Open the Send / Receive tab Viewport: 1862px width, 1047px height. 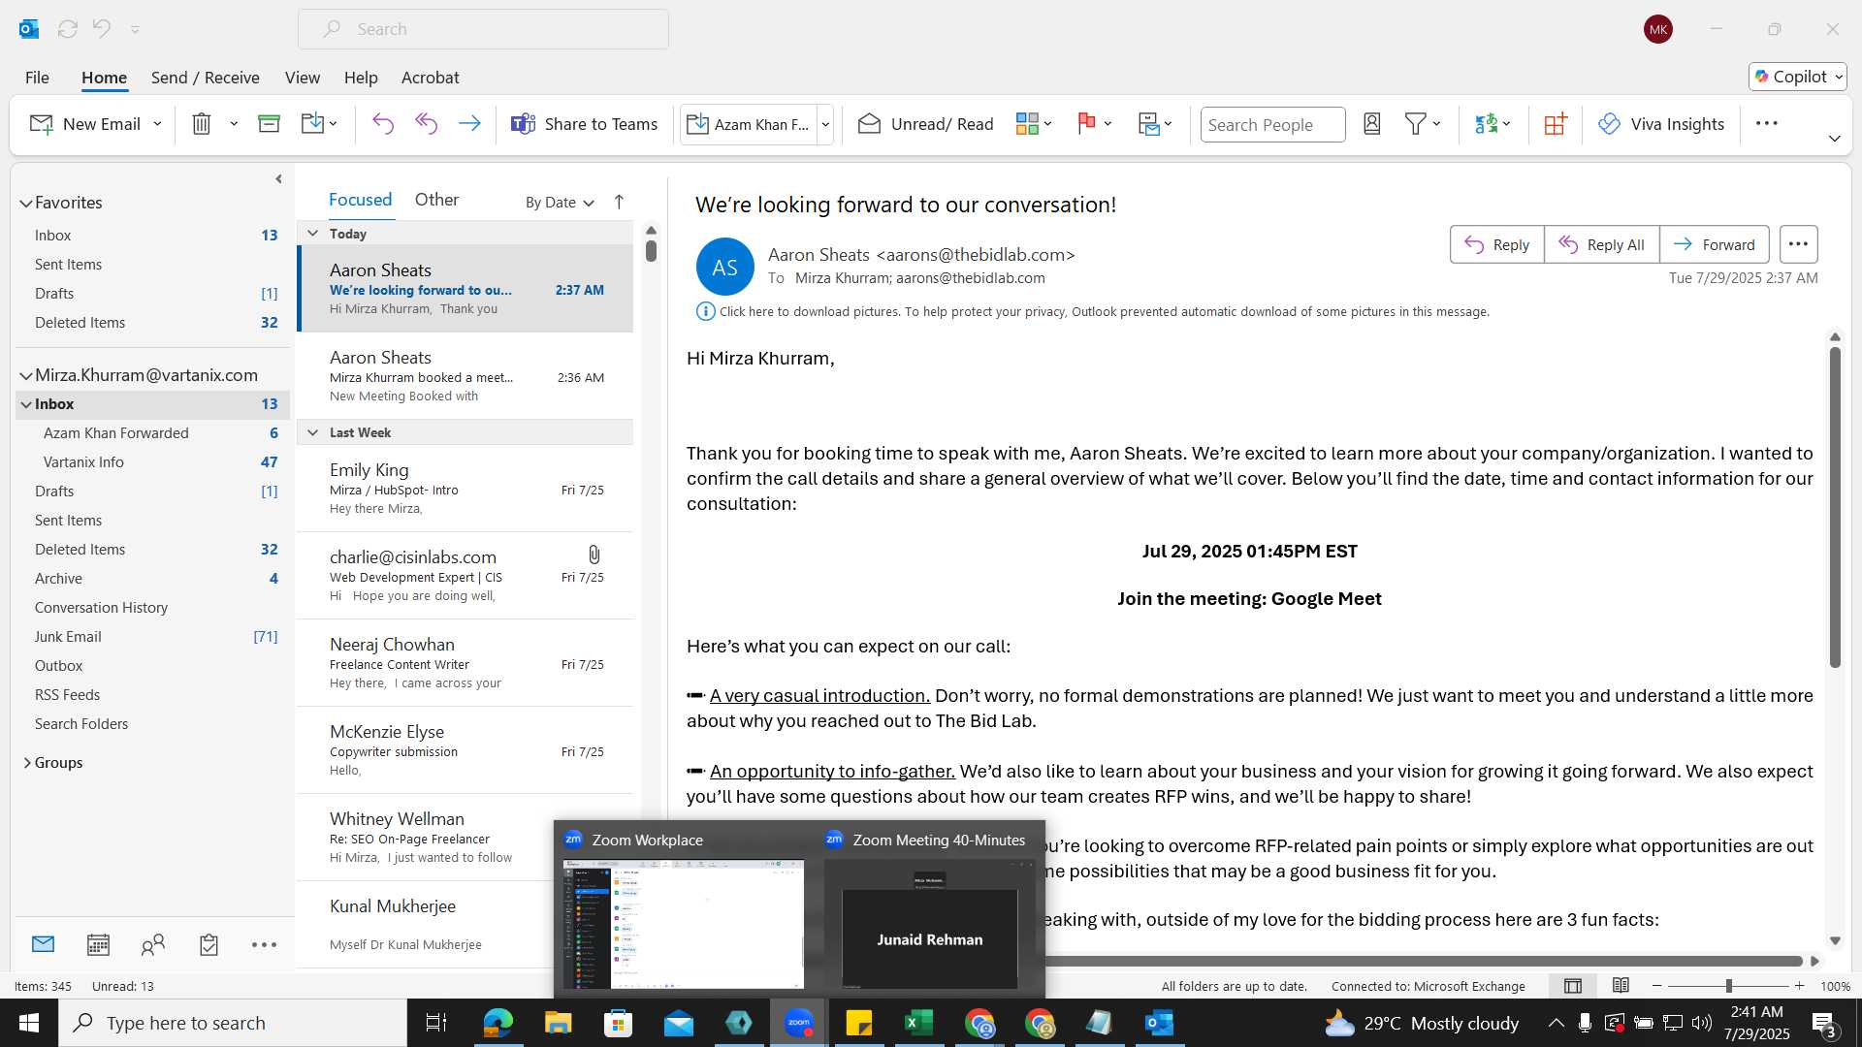[205, 77]
